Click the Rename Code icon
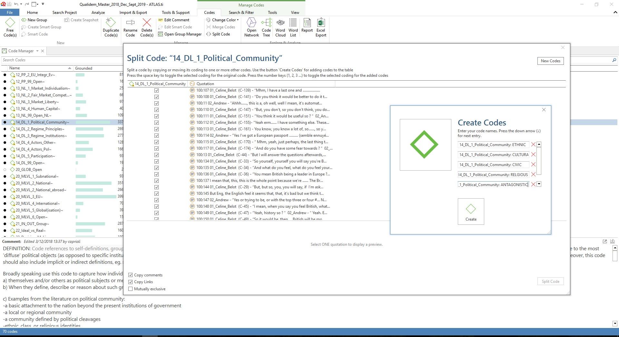Image resolution: width=619 pixels, height=337 pixels. (x=130, y=27)
